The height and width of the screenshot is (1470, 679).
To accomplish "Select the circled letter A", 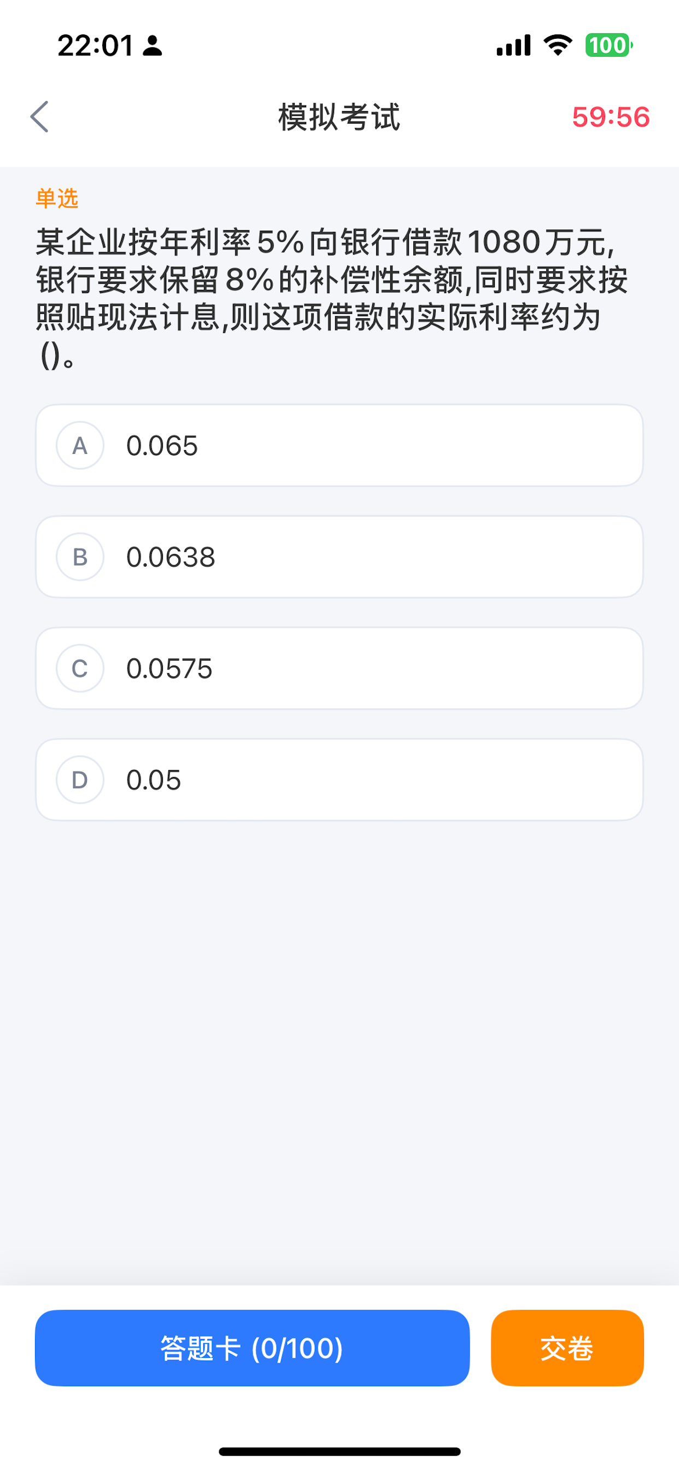I will [x=80, y=445].
